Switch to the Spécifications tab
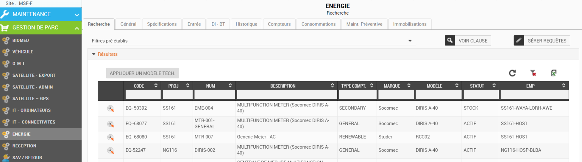582x162 pixels. [x=162, y=24]
